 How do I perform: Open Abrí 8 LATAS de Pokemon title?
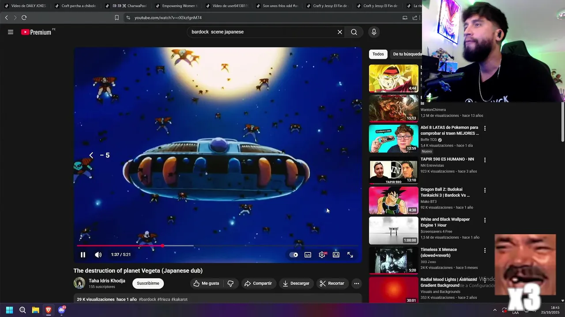click(x=449, y=130)
